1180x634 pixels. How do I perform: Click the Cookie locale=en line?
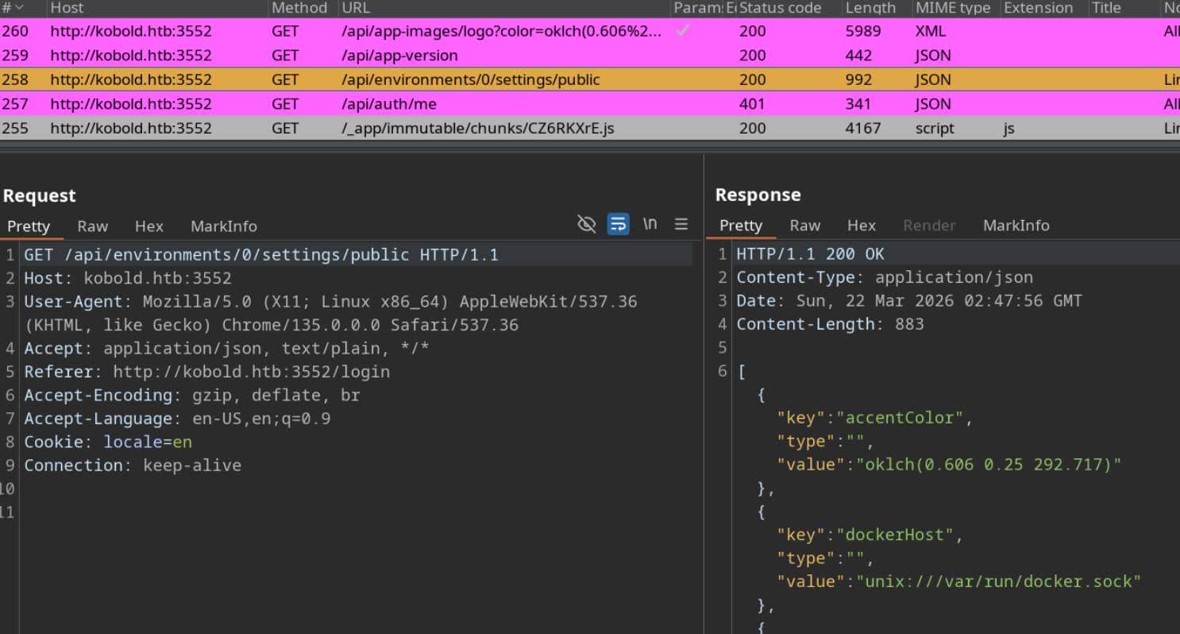pos(108,442)
